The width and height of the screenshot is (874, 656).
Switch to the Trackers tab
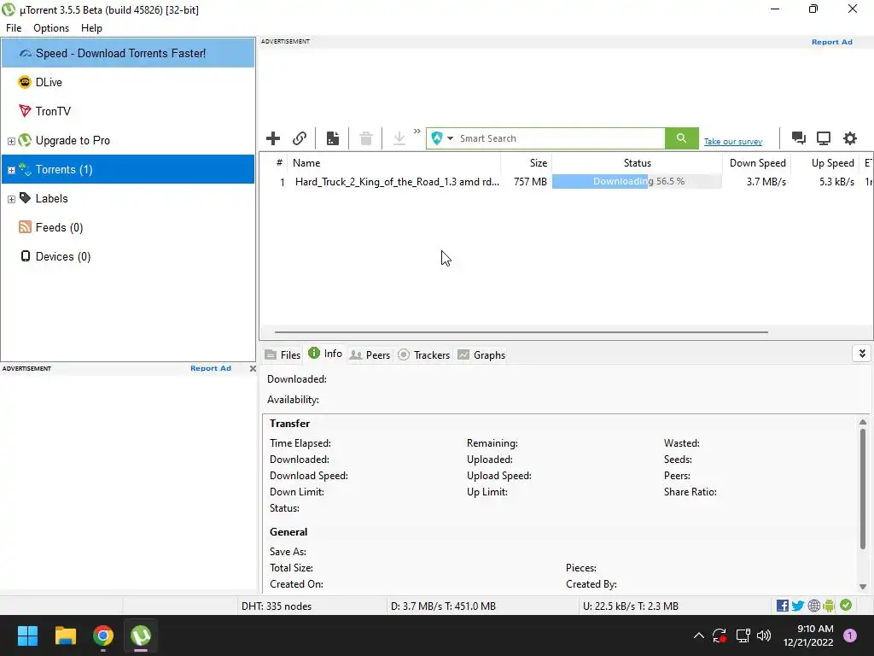point(424,354)
